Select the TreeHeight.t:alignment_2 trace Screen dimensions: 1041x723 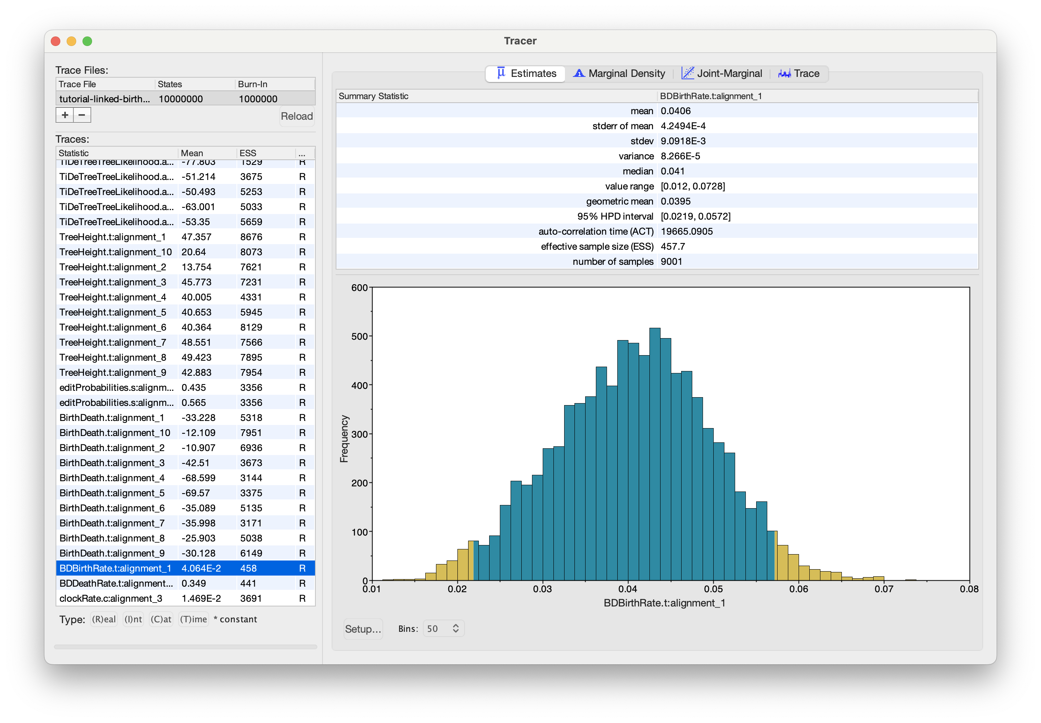[185, 267]
